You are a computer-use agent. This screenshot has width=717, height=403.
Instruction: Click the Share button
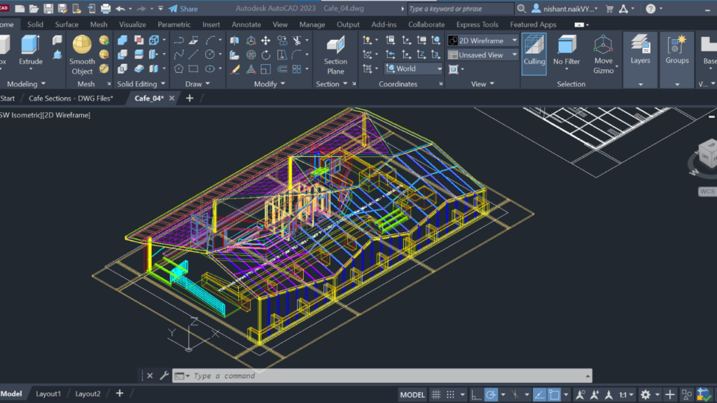click(x=183, y=9)
